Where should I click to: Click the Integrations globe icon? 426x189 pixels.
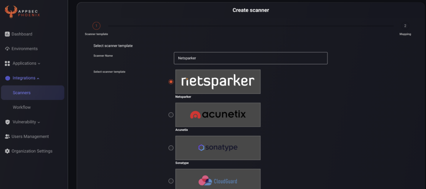tap(7, 78)
